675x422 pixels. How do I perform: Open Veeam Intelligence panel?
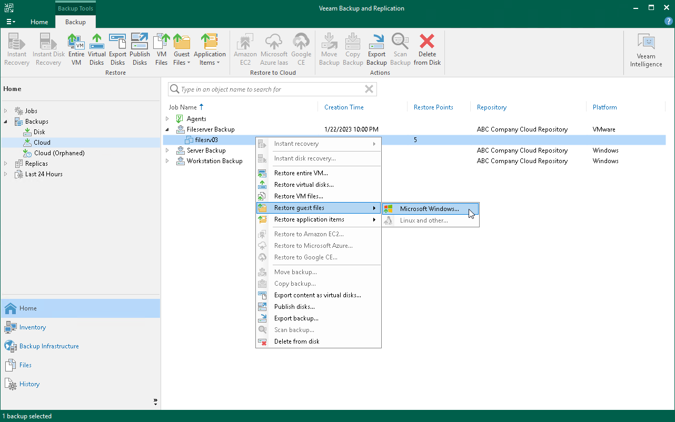click(646, 51)
